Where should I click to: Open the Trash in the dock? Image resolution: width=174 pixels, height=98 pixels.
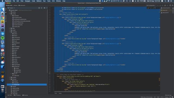tap(2, 91)
